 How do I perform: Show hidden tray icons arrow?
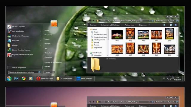167,79
